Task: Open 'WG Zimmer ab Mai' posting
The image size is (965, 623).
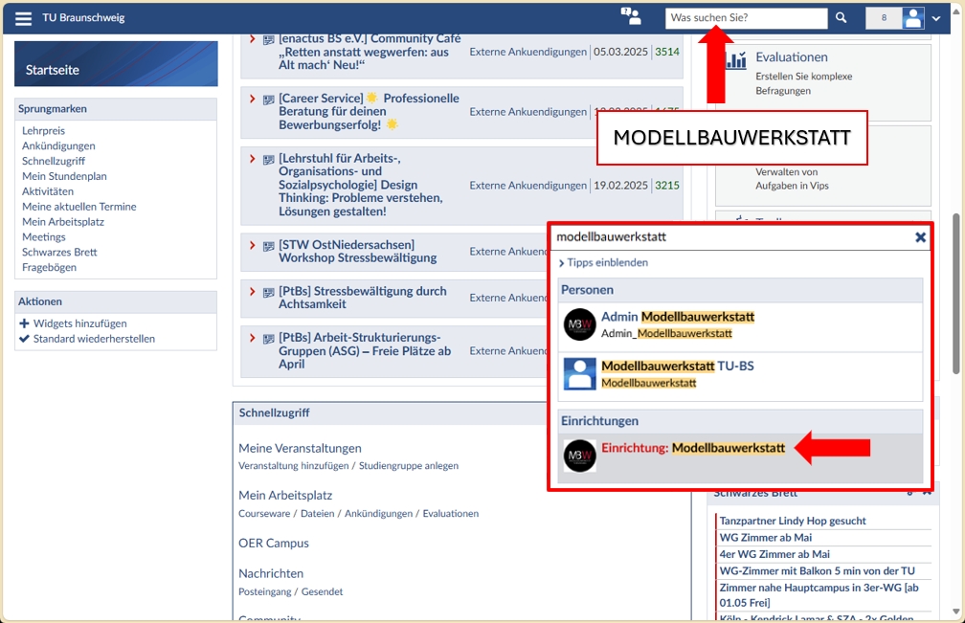Action: 766,538
